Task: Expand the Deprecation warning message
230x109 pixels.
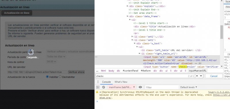Action: (x=100, y=92)
